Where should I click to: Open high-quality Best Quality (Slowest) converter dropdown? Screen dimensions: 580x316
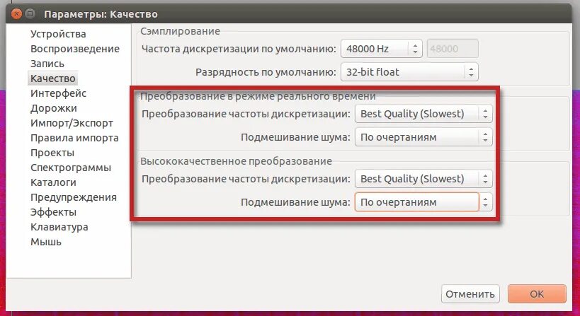tap(423, 179)
